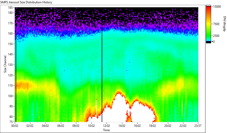Screen dimensions: 227x133
Task: Click the 20:02 time axis label
Action: point(168,126)
